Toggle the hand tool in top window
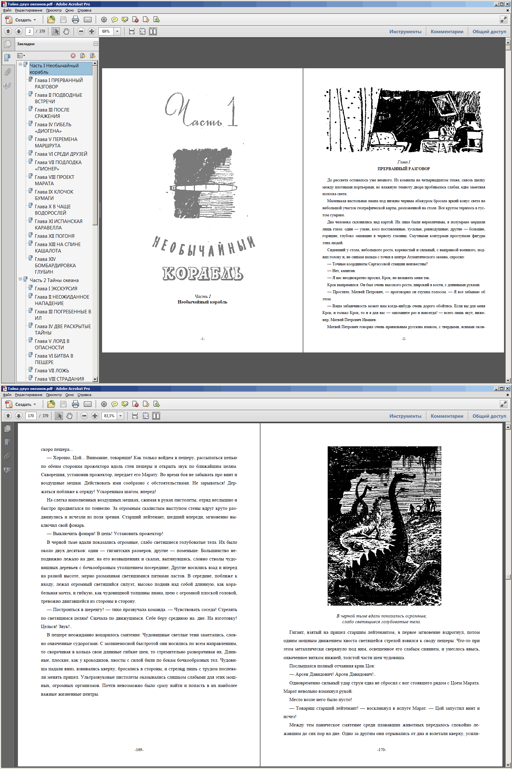Screen dimensions: 512x769 [x=66, y=31]
